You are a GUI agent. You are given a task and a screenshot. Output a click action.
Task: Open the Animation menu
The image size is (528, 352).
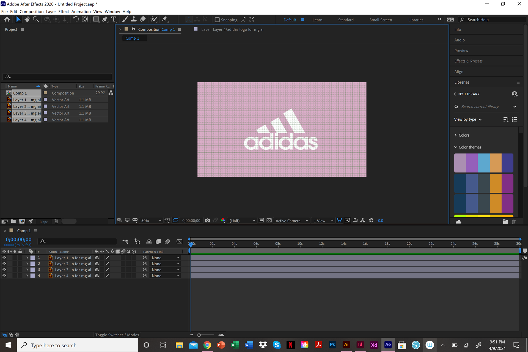(x=81, y=12)
